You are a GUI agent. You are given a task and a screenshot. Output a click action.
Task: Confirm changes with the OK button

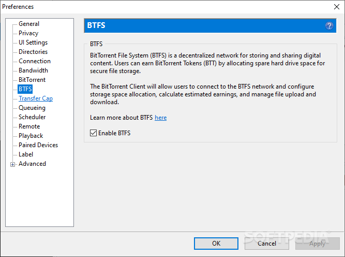[x=216, y=244]
